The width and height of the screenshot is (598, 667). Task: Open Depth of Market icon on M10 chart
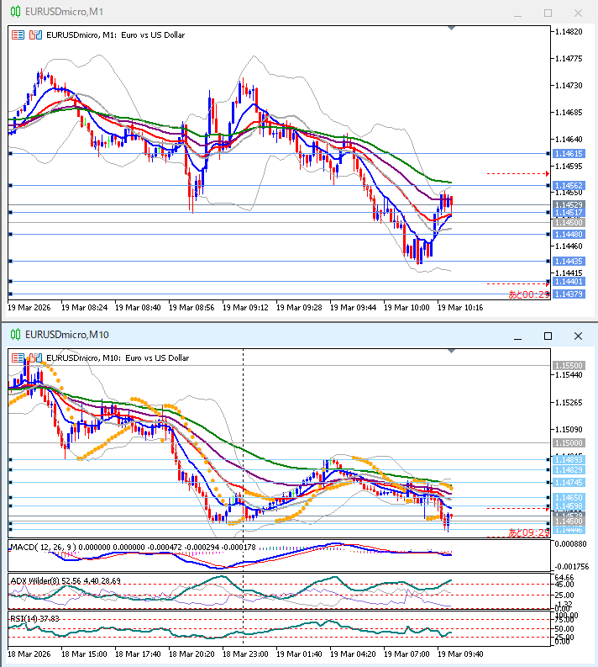[x=34, y=357]
